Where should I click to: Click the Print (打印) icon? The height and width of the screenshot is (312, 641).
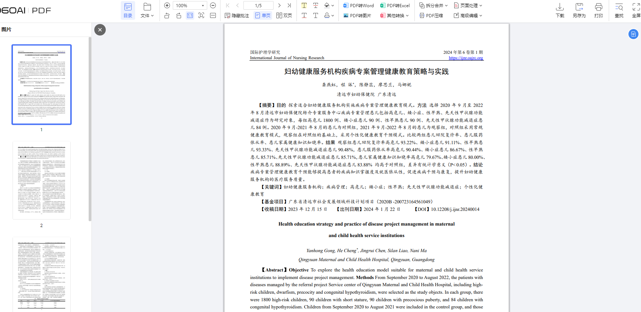(x=598, y=10)
